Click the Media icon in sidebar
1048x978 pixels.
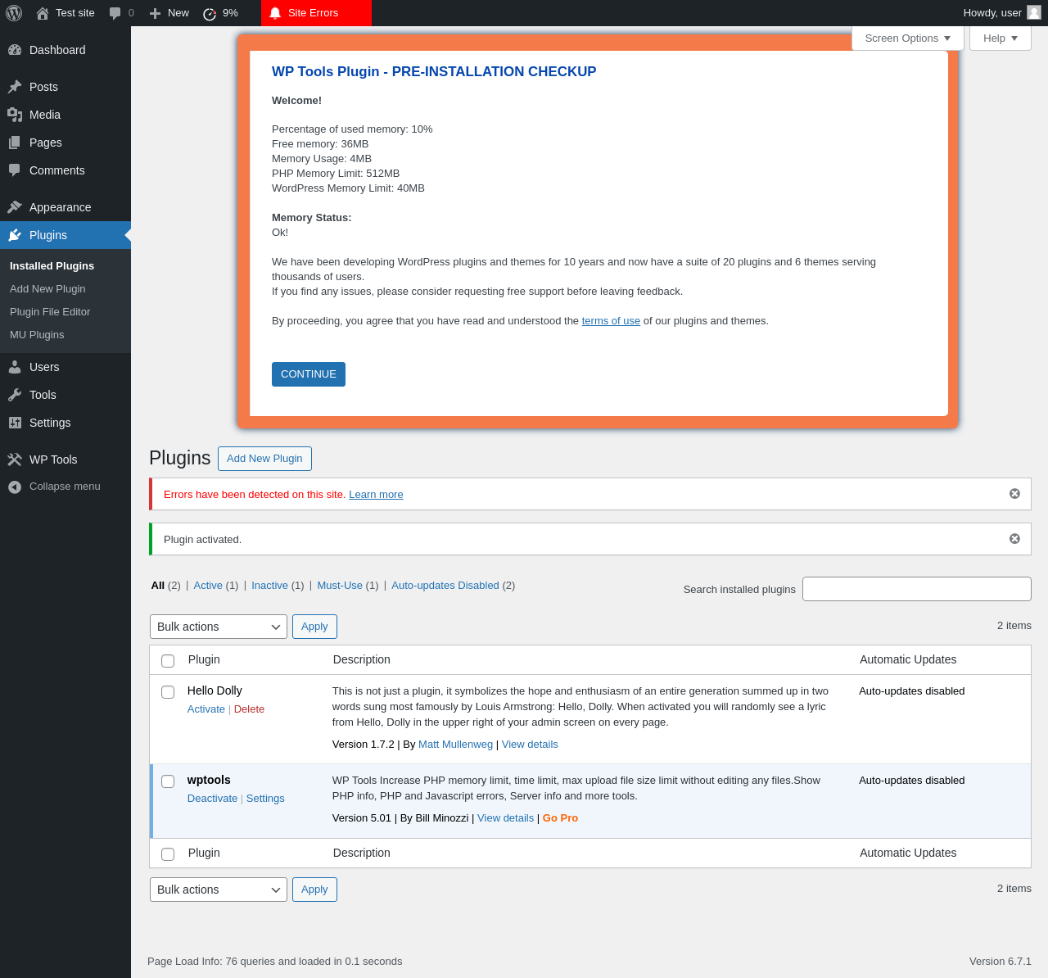[15, 115]
